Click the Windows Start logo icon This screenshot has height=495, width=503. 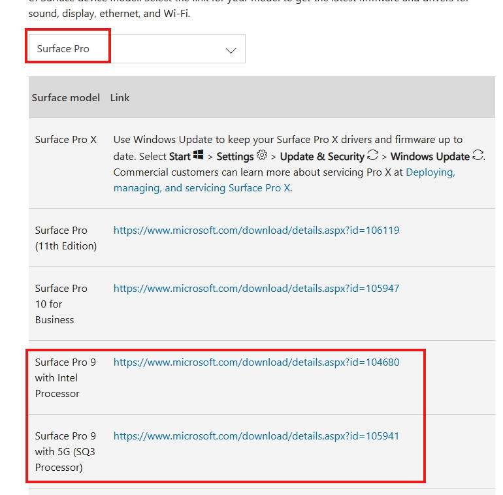point(198,155)
